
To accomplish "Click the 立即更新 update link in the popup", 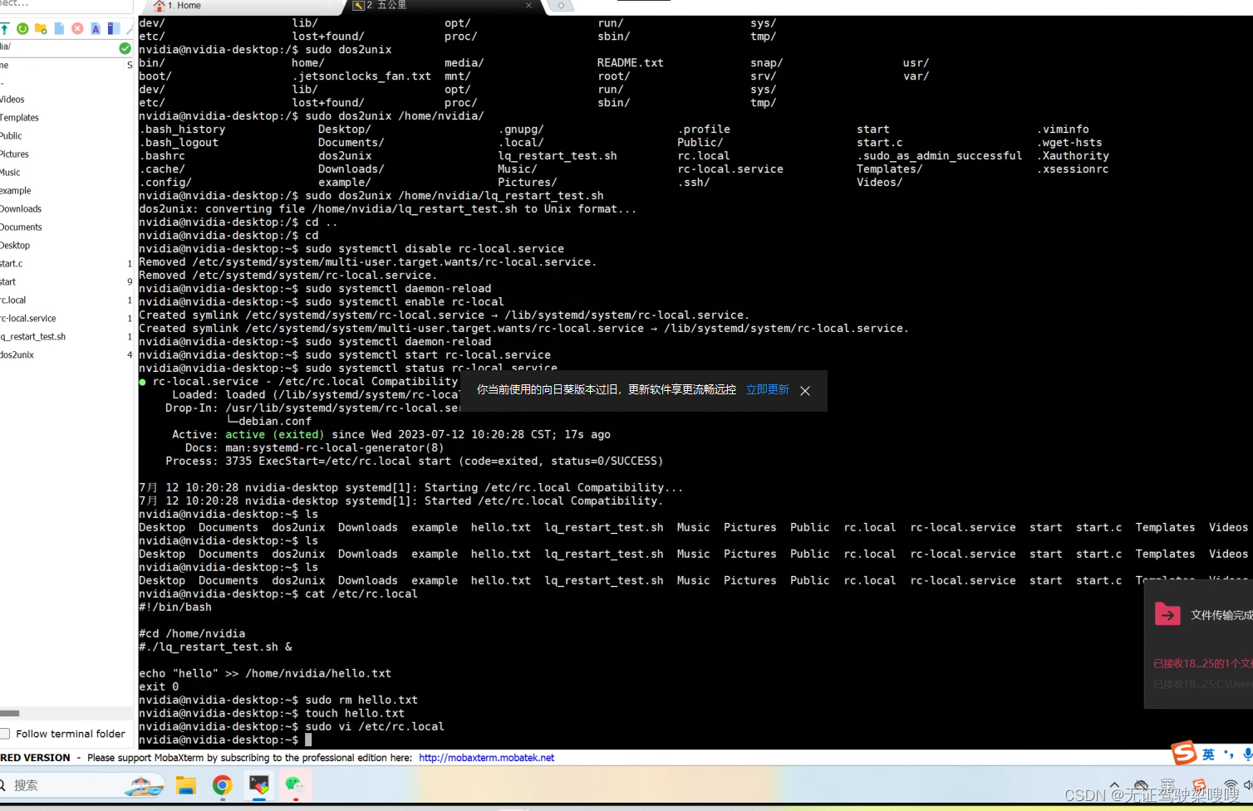I will point(766,389).
